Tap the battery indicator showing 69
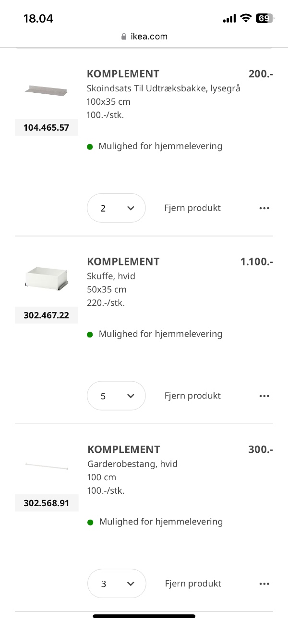288x624 pixels. pyautogui.click(x=263, y=18)
